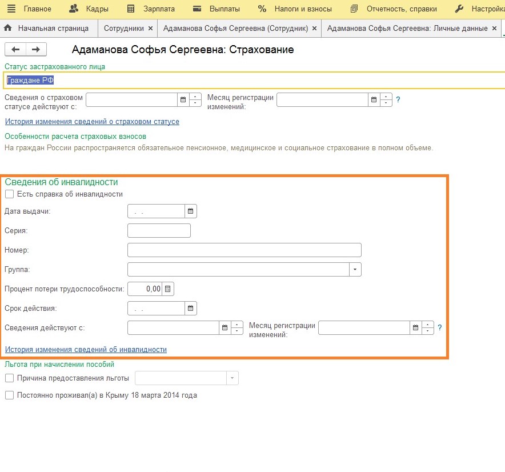Enable Есть справка об инвалидности checkbox
Viewport: 505px width, 472px height.
click(9, 194)
